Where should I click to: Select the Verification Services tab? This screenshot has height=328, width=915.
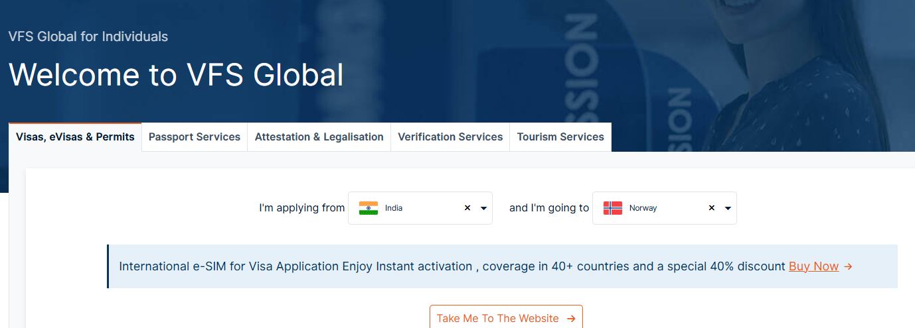(450, 137)
